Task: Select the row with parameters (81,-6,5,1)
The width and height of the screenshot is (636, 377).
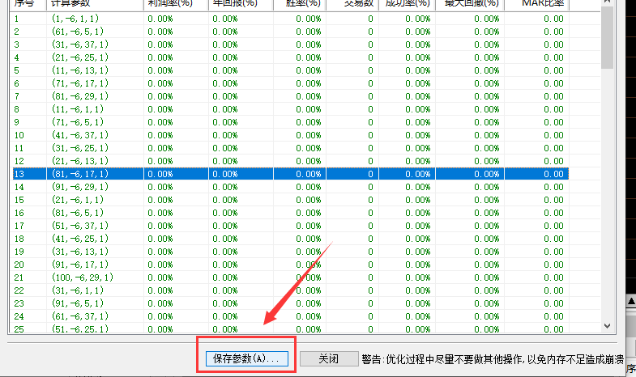Action: click(290, 213)
